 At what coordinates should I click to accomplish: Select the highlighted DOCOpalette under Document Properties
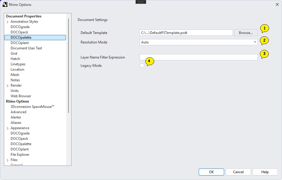click(35, 38)
